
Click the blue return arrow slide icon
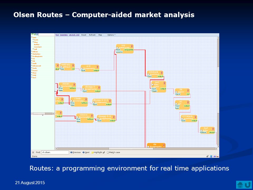[x=248, y=185]
